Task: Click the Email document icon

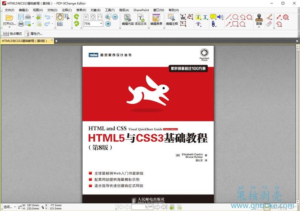Action: [28, 24]
